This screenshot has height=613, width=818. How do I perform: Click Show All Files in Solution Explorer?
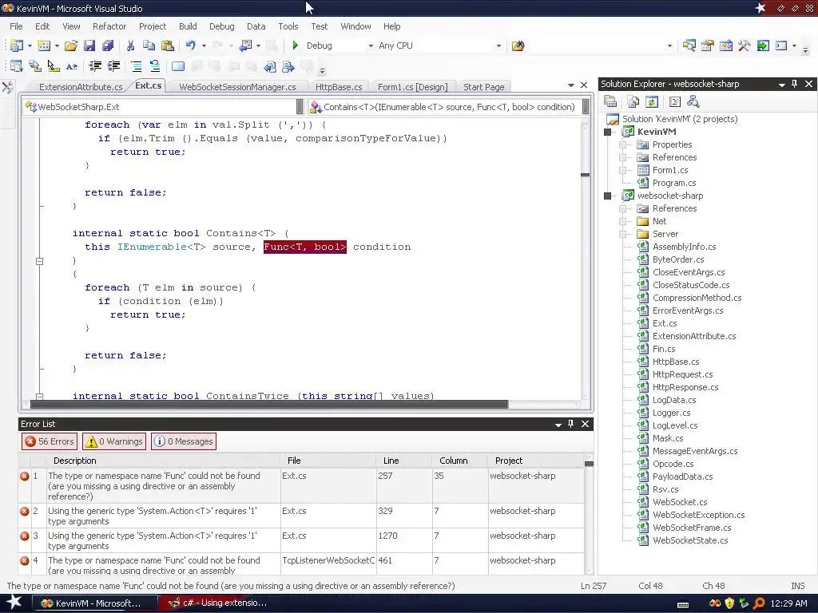point(633,101)
